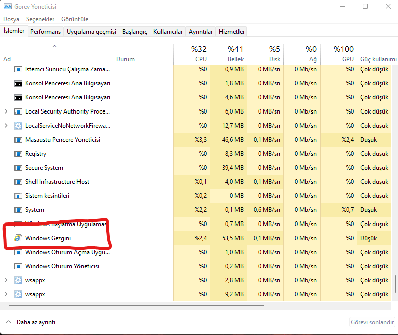Click the Registry process icon

pos(18,154)
